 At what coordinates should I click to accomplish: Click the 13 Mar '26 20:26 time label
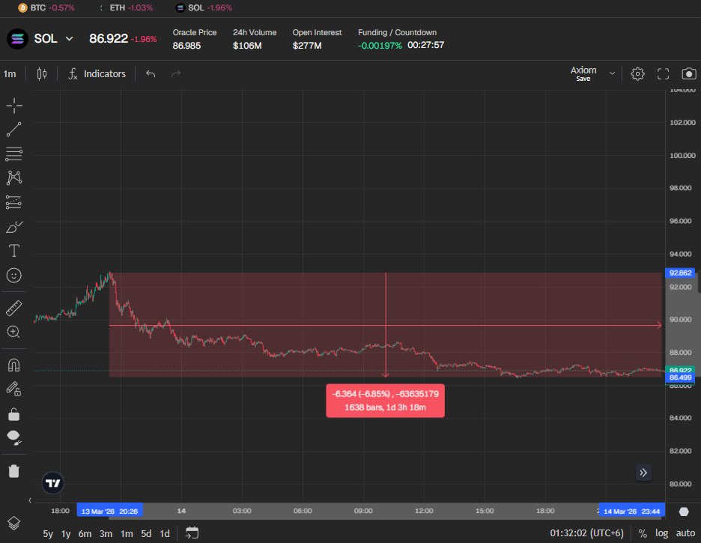tap(109, 512)
